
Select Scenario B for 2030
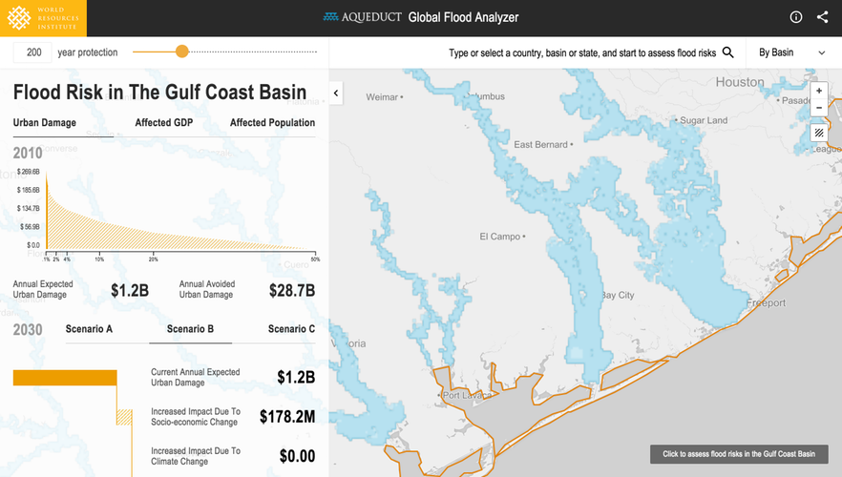190,329
